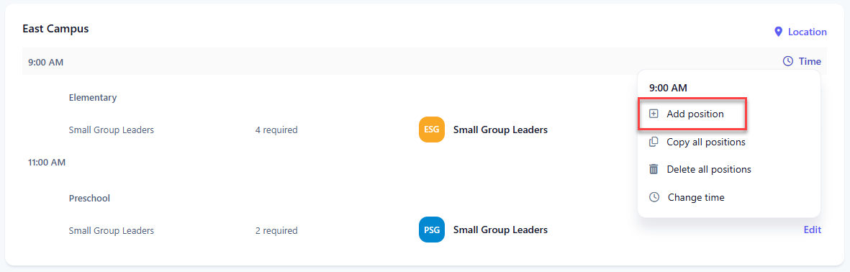The width and height of the screenshot is (850, 272).
Task: Click the clock icon for Change time
Action: 654,197
